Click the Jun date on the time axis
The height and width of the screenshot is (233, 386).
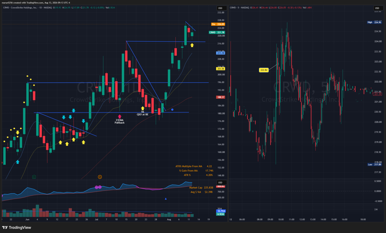(28, 220)
